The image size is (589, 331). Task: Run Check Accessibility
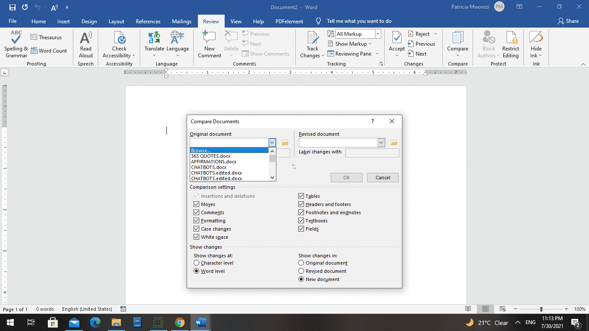tap(119, 44)
